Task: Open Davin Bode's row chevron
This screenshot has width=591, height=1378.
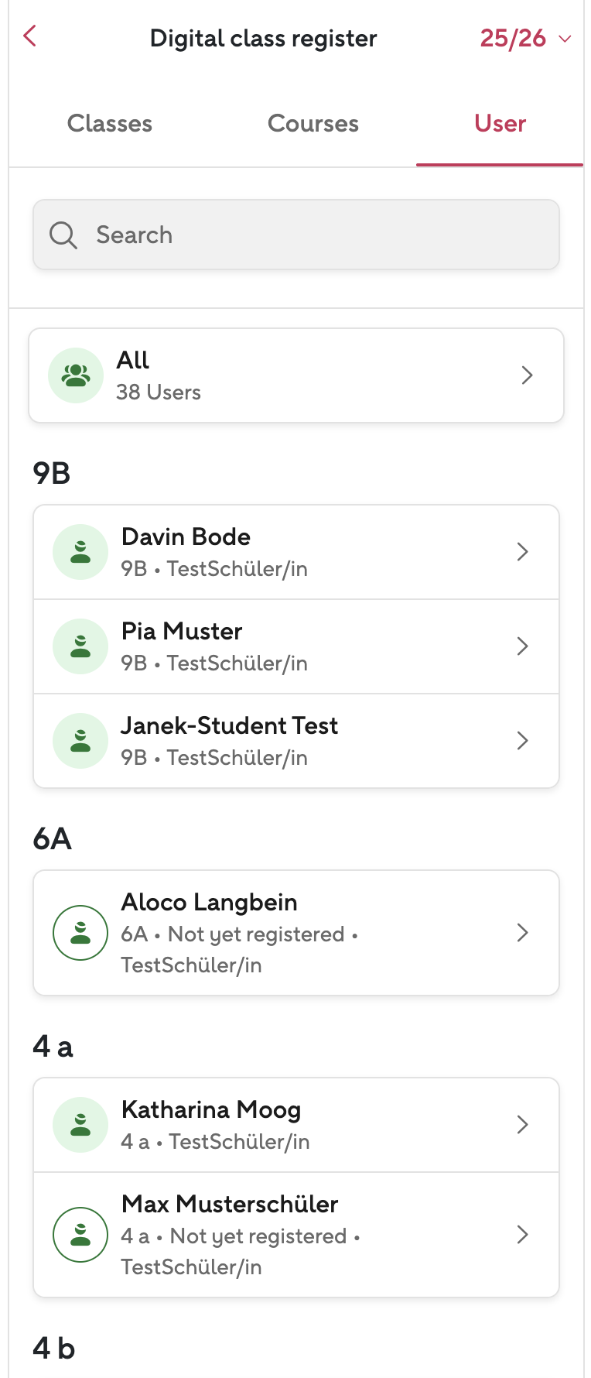Action: 522,552
